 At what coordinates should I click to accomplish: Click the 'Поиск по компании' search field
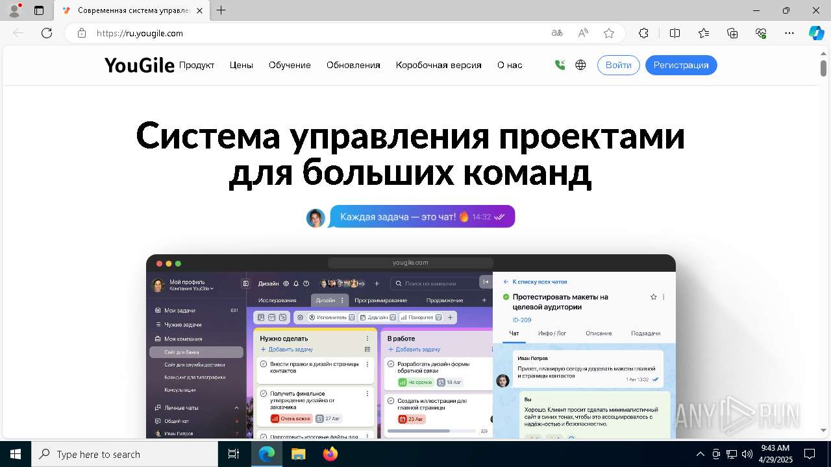pyautogui.click(x=434, y=283)
